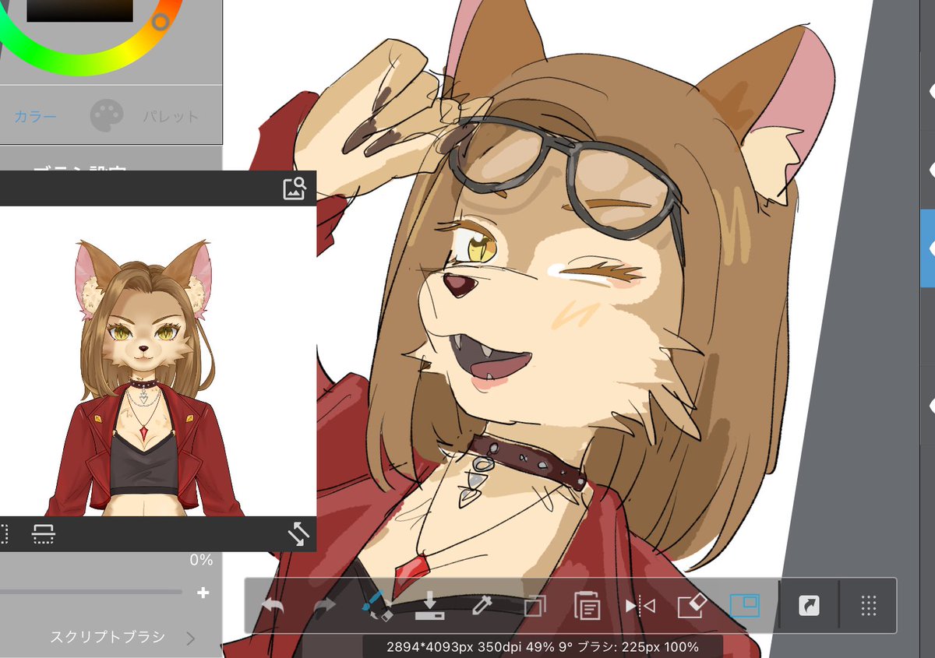This screenshot has height=658, width=935.
Task: Tap the dark saturation square in color picker
Action: [80, 9]
